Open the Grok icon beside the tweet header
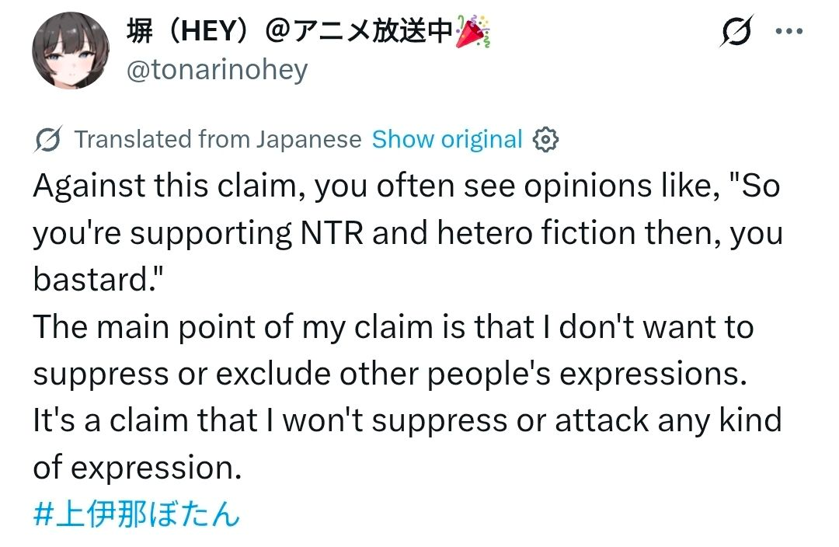 736,31
